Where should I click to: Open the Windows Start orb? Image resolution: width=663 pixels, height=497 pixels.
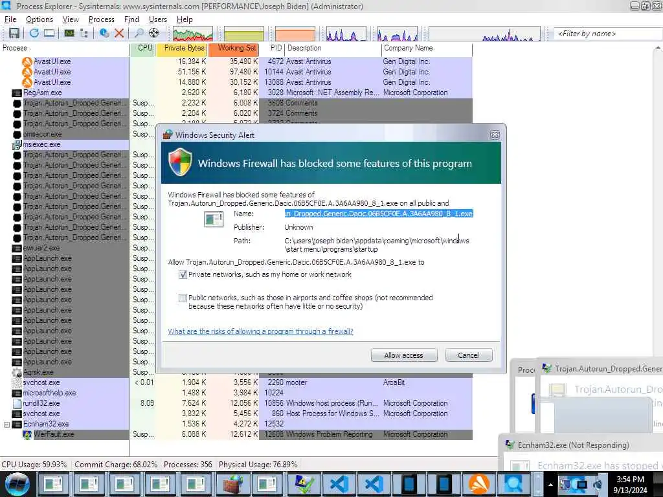point(17,484)
